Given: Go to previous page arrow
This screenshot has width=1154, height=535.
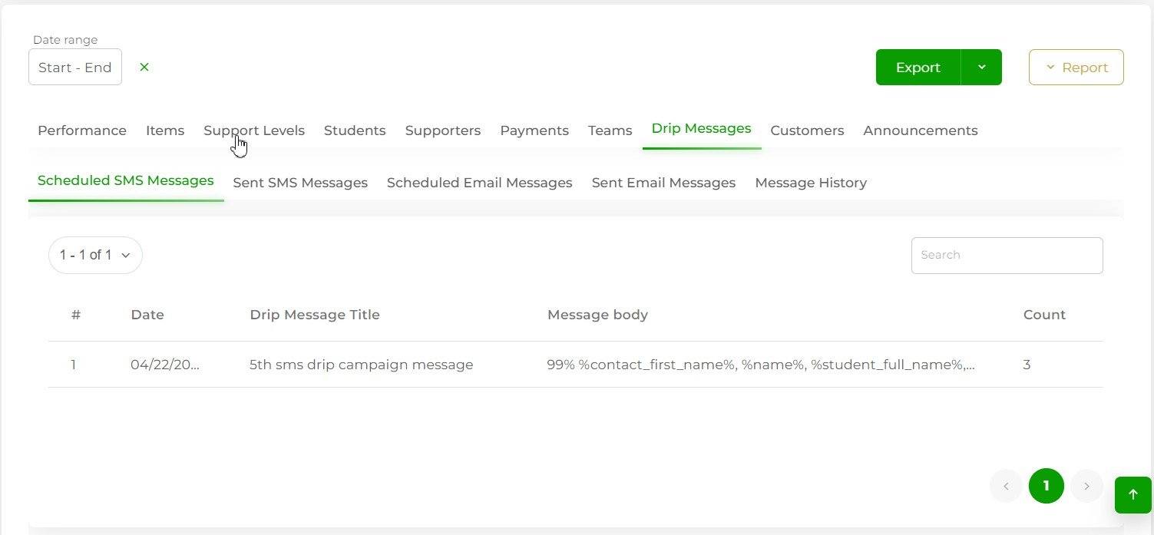Looking at the screenshot, I should [x=1006, y=486].
